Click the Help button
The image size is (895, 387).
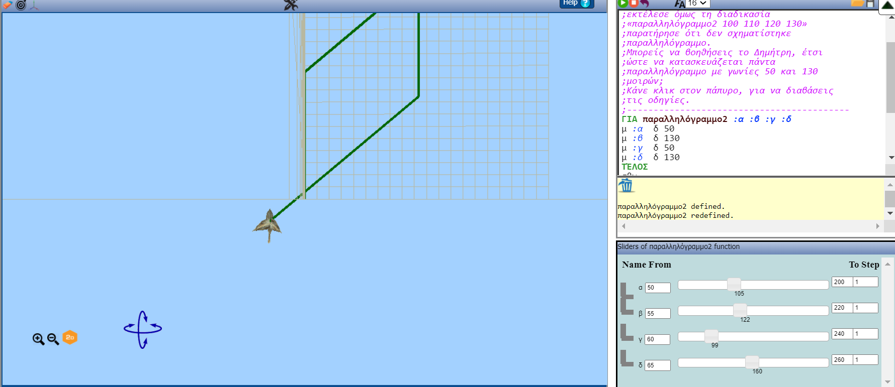click(576, 4)
